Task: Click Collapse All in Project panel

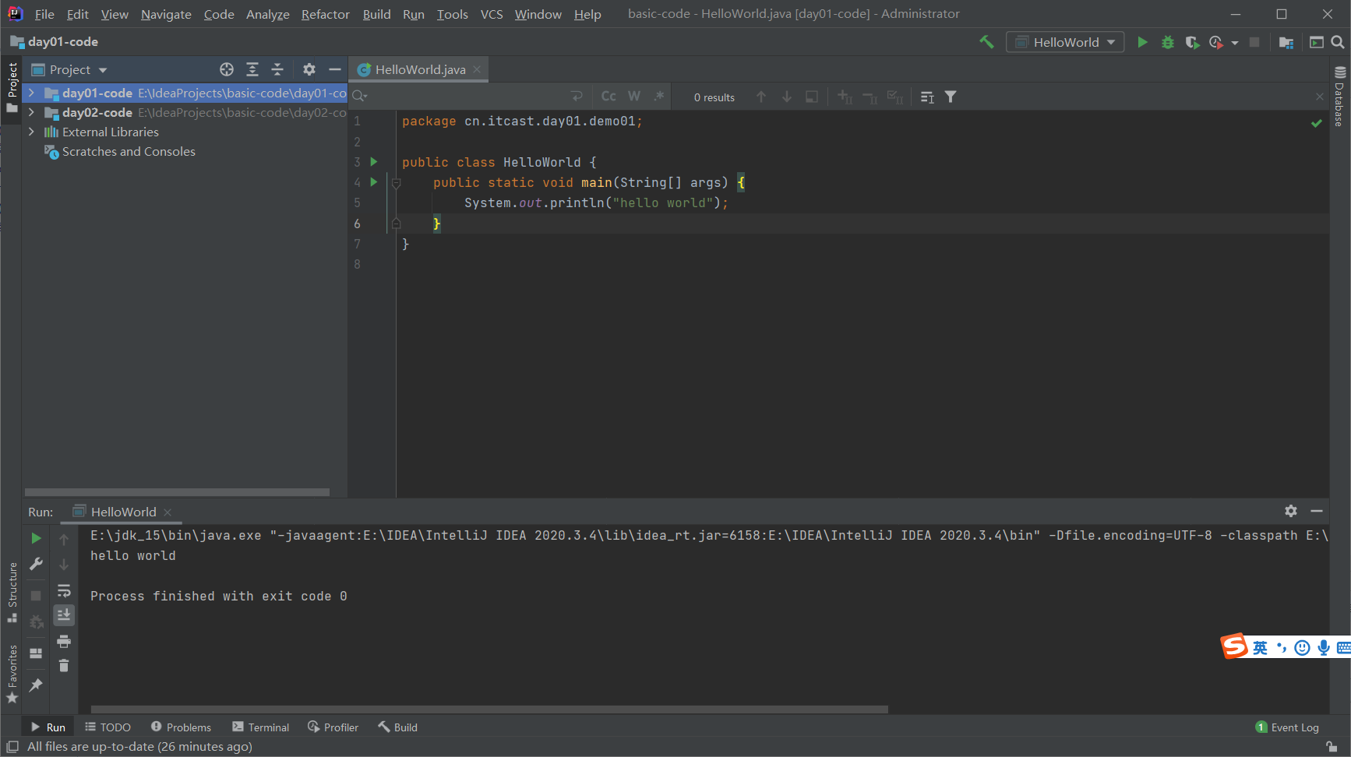Action: [277, 69]
